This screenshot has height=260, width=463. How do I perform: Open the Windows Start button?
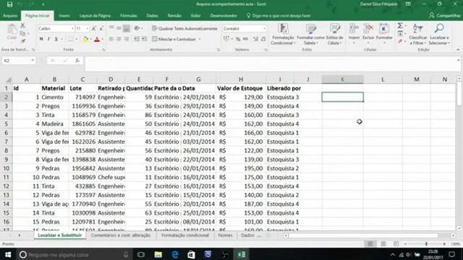point(8,254)
